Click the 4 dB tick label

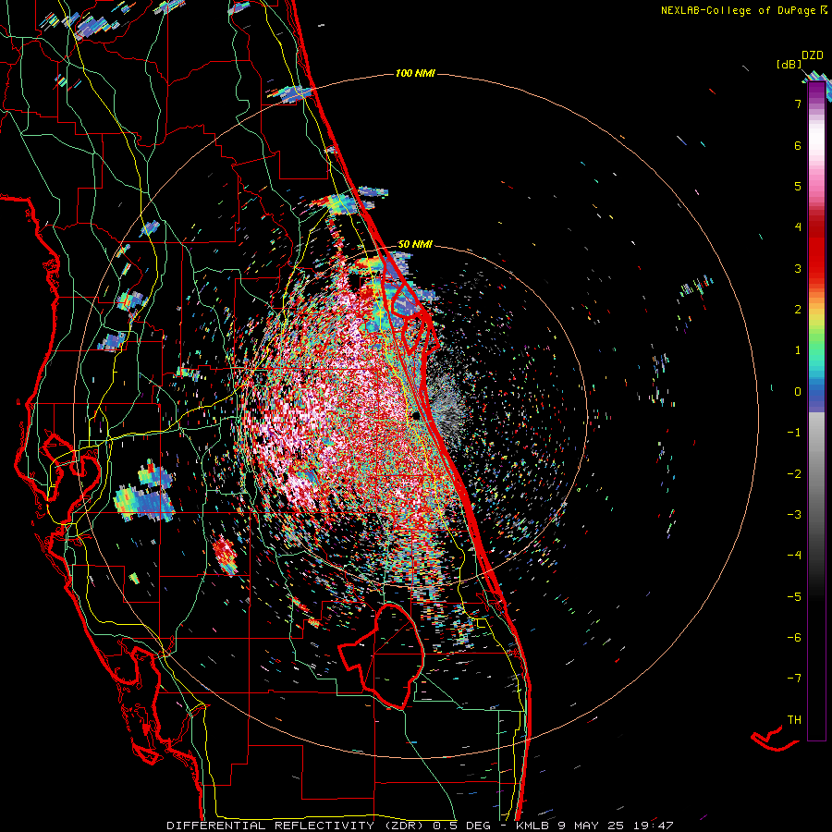point(798,227)
